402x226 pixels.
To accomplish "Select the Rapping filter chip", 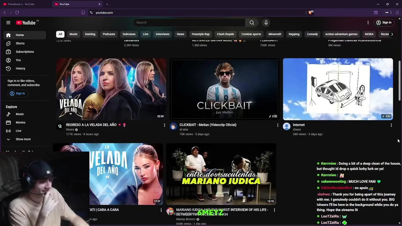I will [294, 34].
